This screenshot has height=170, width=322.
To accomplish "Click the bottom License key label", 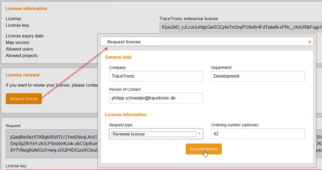I will 17,166.
